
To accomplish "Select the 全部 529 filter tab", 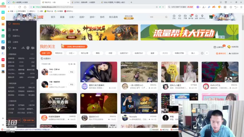I will pos(46,53).
